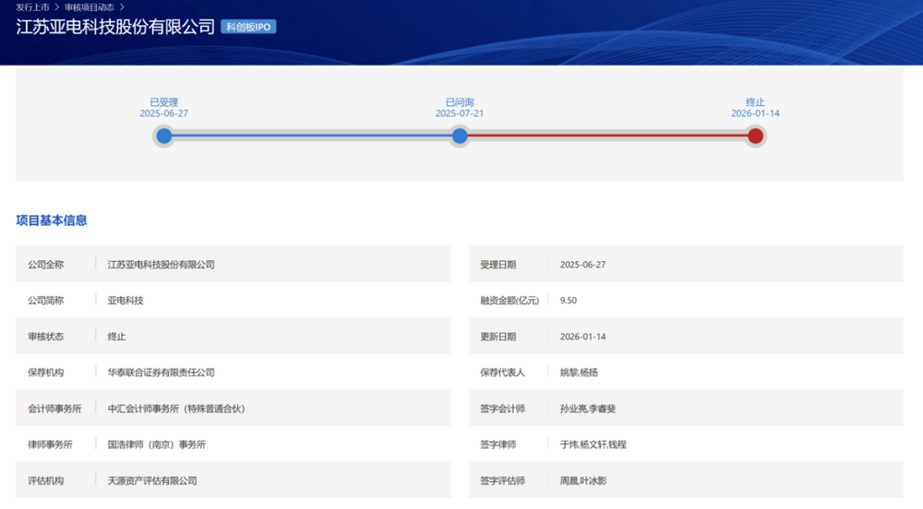
Task: Click the 项目基本信息 section heading
Action: [52, 220]
